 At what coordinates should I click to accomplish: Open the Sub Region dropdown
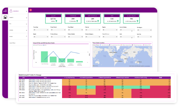[144, 30]
